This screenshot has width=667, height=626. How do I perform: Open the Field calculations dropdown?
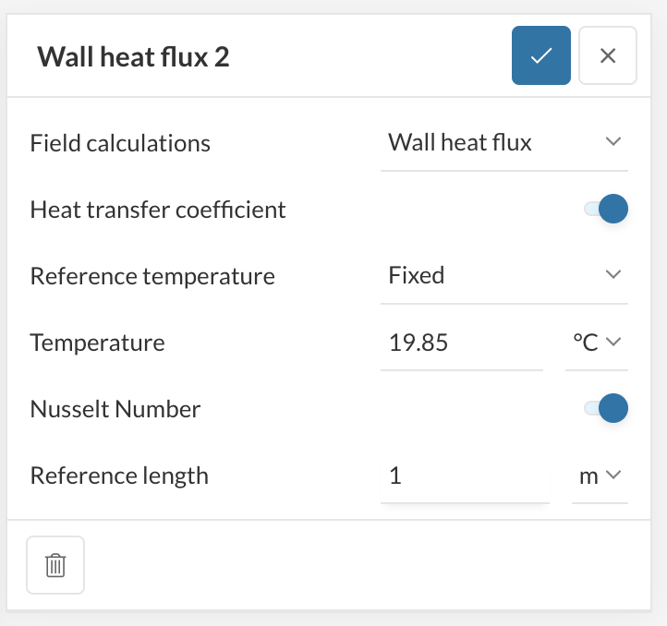(503, 143)
